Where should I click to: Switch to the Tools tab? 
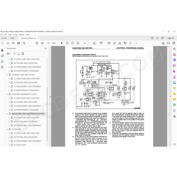[x=12, y=38]
